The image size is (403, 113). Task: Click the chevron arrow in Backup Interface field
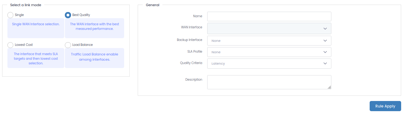325,41
